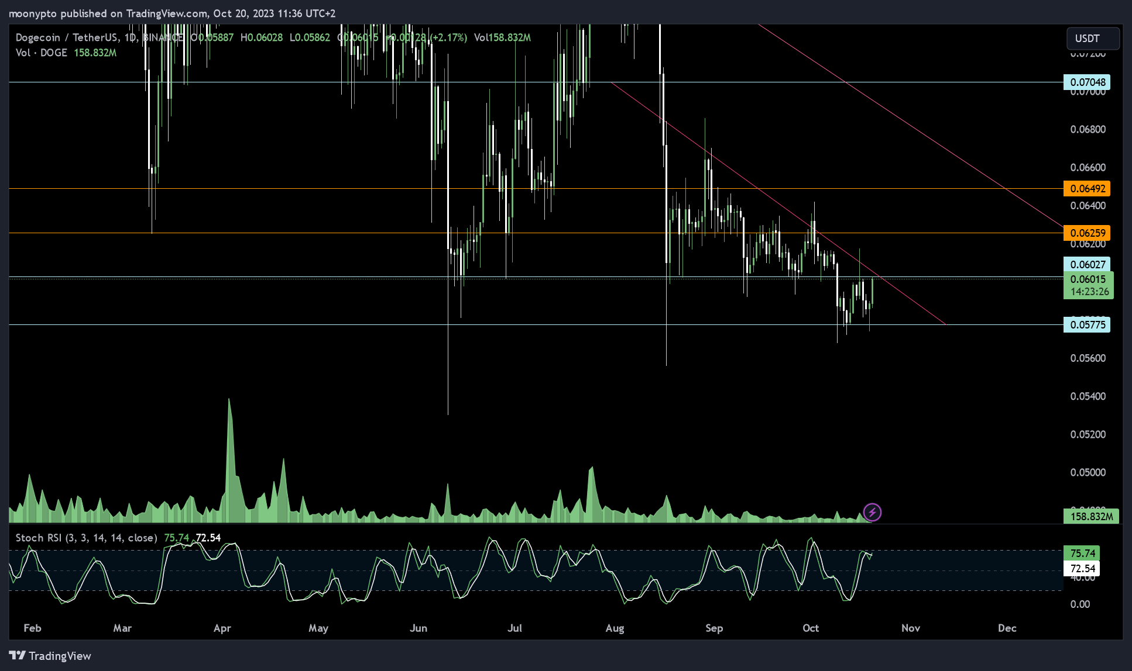Viewport: 1132px width, 671px height.
Task: Click the green Stoch RSI 75.74 axis label
Action: [1082, 553]
